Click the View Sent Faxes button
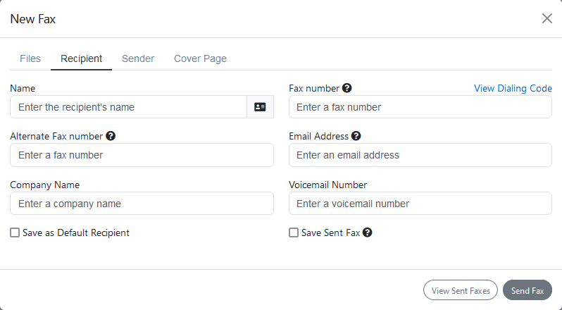Screen dimensions: 562x310 461,290
